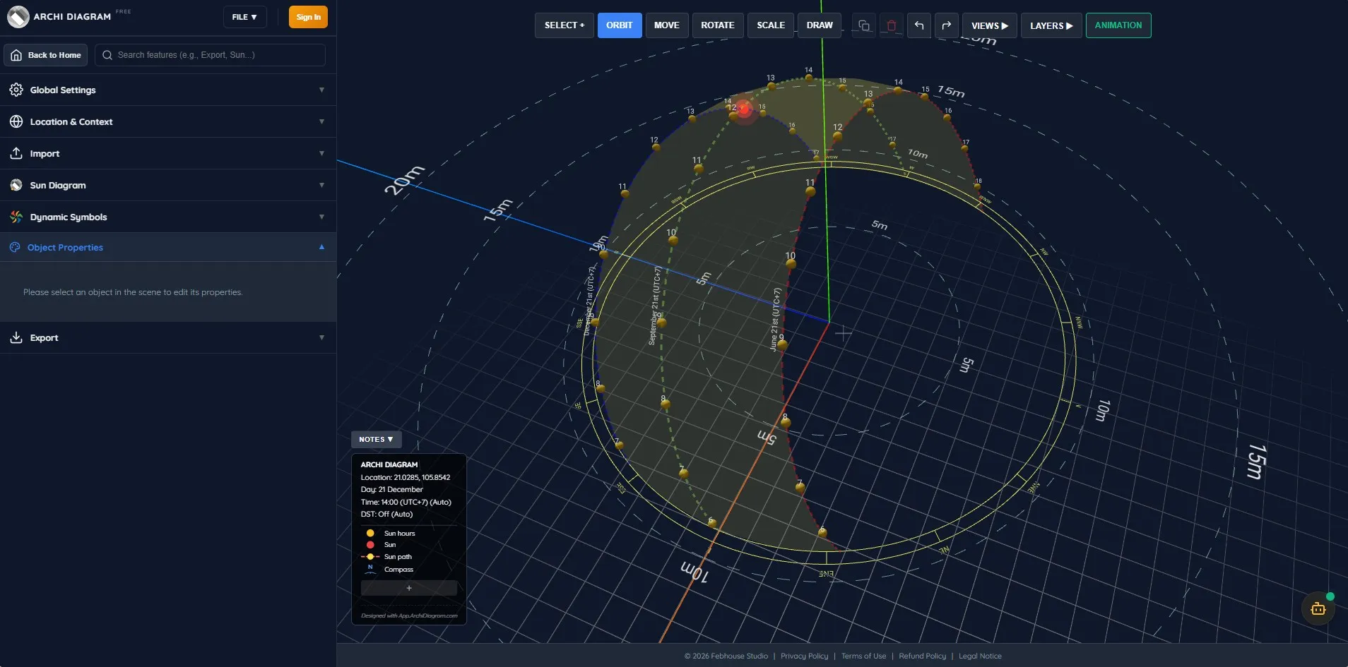The width and height of the screenshot is (1348, 667).
Task: Click the duplicate object icon in toolbar
Action: 863,25
